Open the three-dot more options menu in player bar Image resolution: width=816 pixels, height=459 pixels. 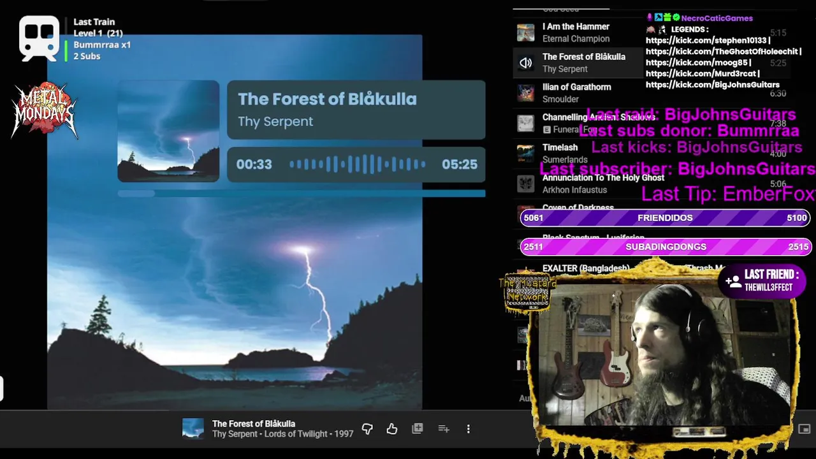pos(469,429)
